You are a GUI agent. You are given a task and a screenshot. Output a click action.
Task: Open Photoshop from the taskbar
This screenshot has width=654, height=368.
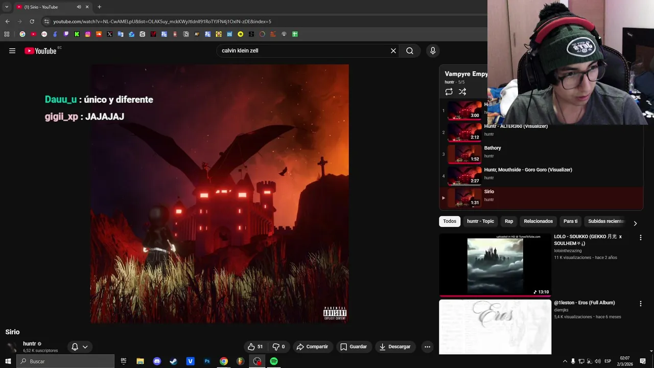[x=207, y=361]
